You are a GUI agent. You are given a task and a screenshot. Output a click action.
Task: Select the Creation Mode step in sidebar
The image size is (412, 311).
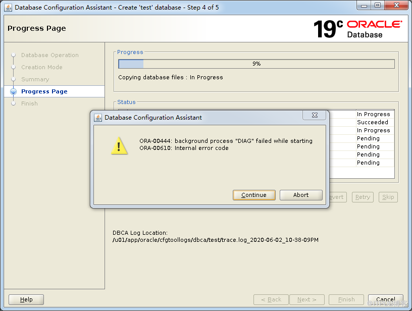[x=41, y=67]
